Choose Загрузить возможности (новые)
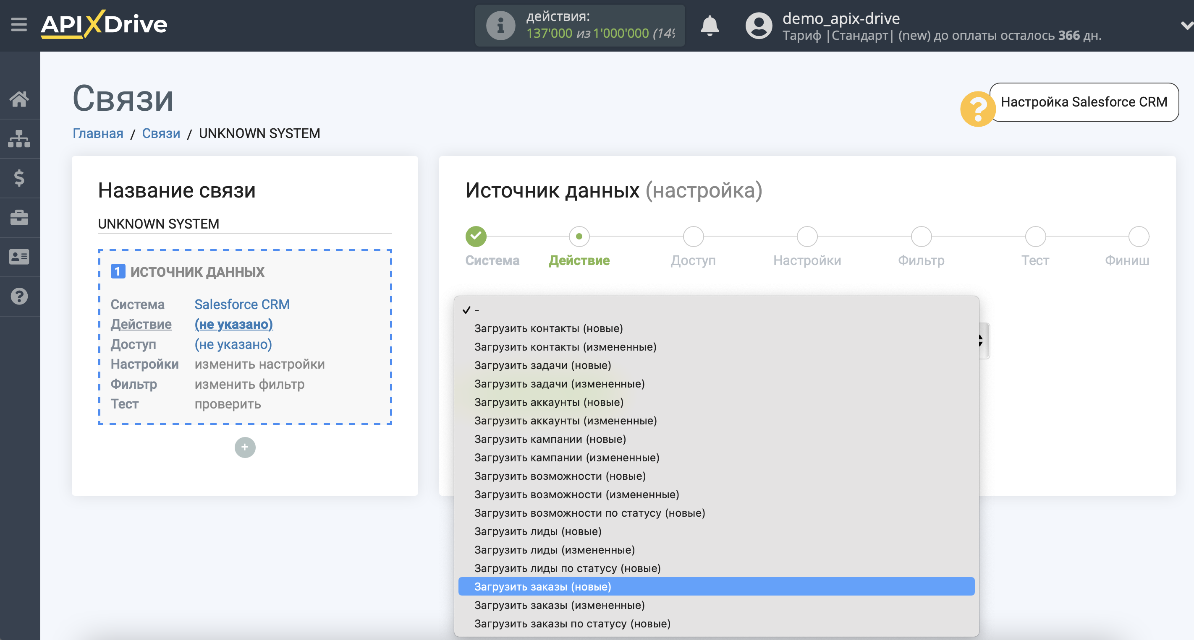The image size is (1194, 640). pos(716,476)
